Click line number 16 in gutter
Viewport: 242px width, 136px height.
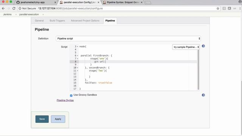pos(75,86)
